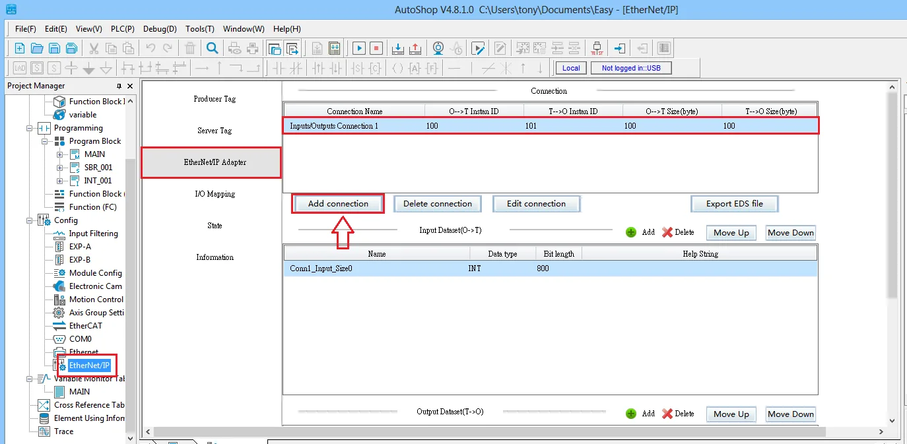Click Move Down for Input Dataset
This screenshot has width=907, height=444.
coord(791,233)
